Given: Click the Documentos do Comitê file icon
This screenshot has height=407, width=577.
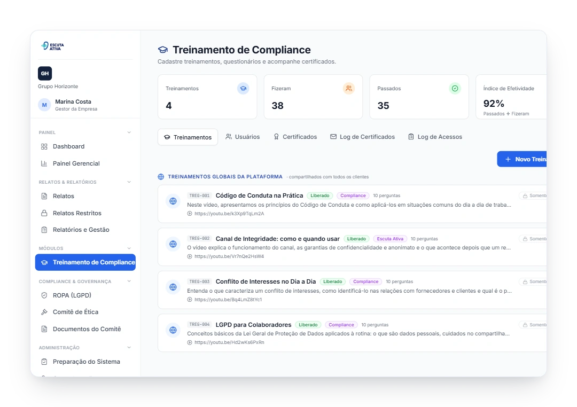Looking at the screenshot, I should point(44,329).
